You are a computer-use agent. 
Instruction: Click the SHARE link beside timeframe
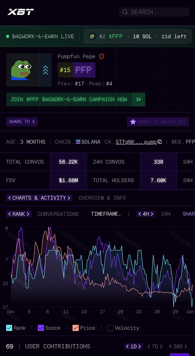[188, 214]
